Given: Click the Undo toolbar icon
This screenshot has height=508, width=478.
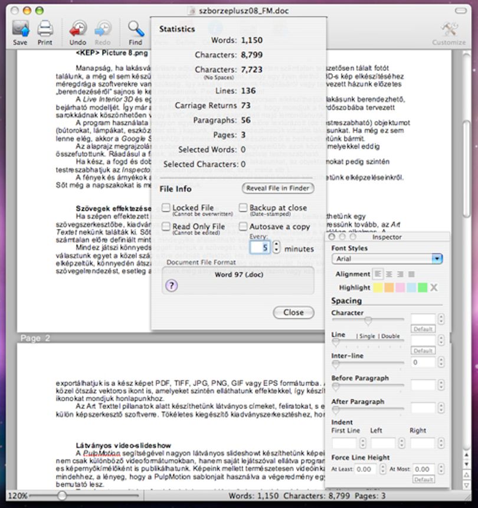Looking at the screenshot, I should 78,29.
